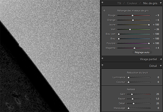Click the Vert value -26

click(157, 29)
